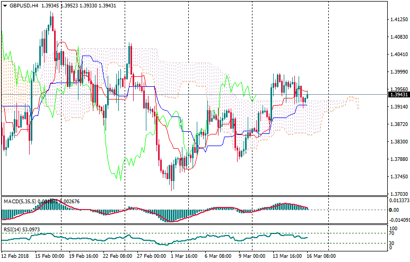The width and height of the screenshot is (410, 262).
Task: Click the RSI(14) indicator label
Action: point(12,230)
